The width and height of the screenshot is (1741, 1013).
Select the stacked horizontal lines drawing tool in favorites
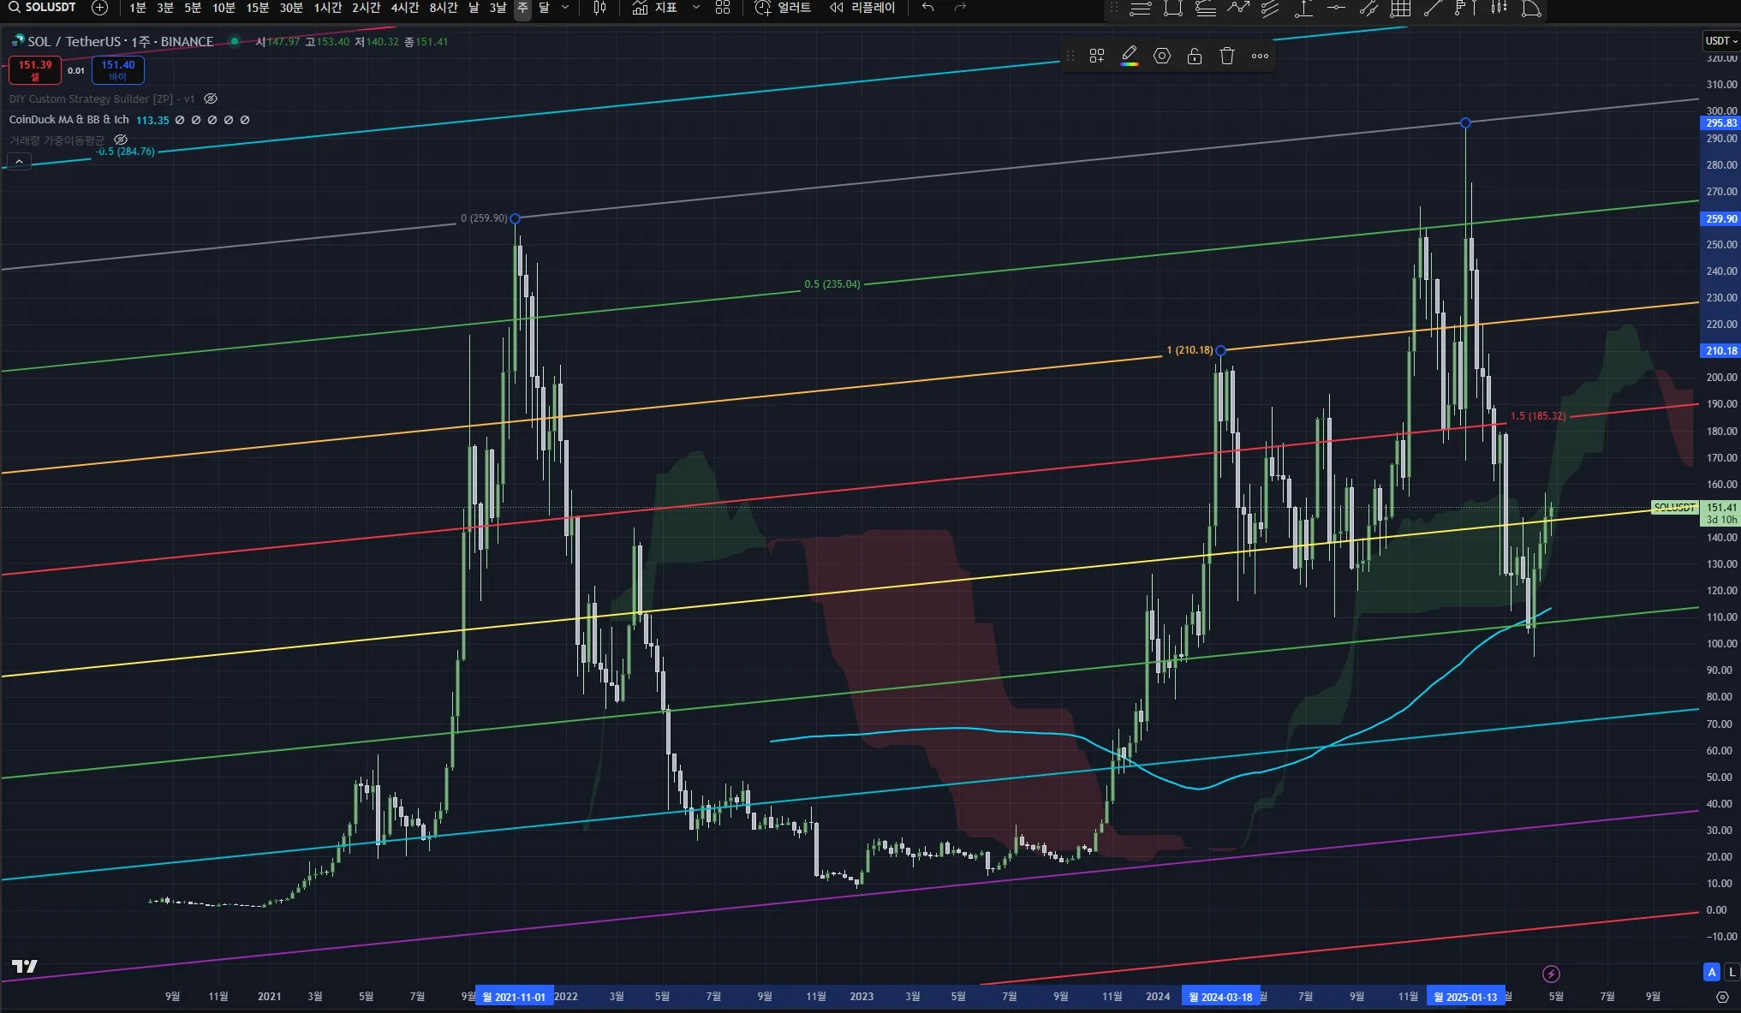[1140, 9]
